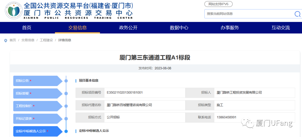The image size is (302, 137).
Task: Click the timeline dot beside 定标/中标候选人公示
Action: coord(66,131)
